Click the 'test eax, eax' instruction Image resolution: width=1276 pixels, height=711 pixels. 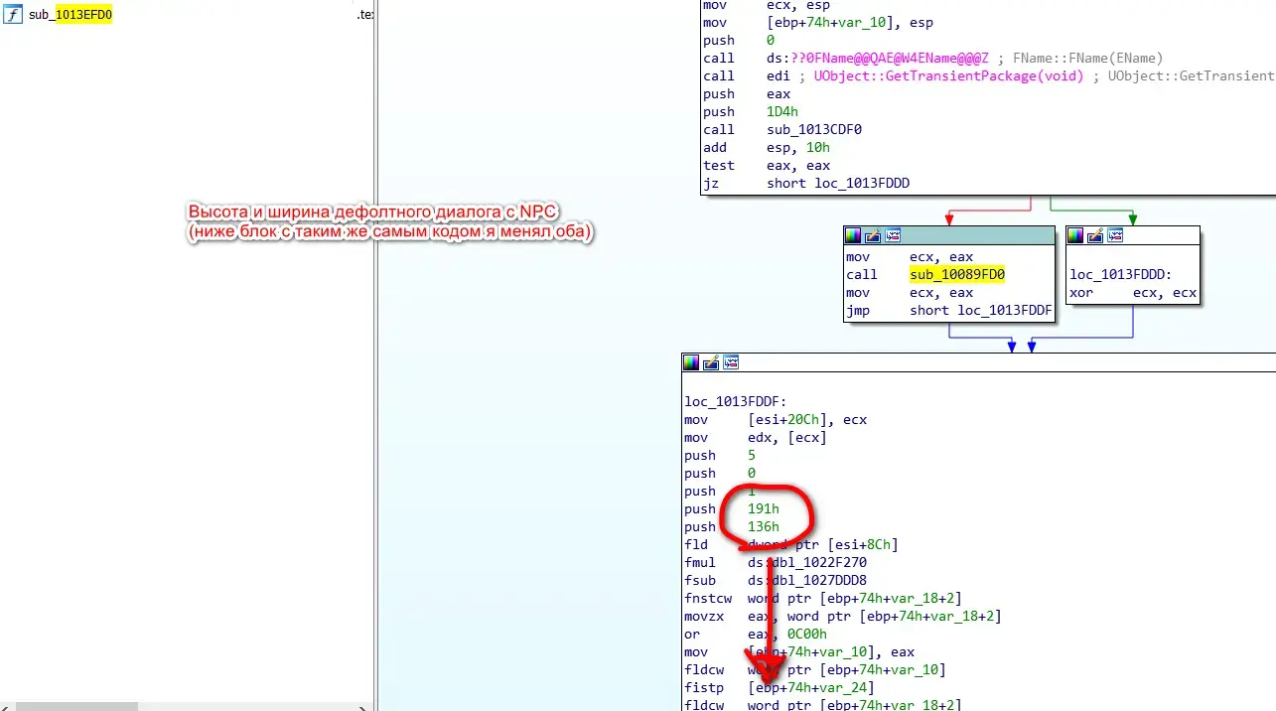click(767, 166)
